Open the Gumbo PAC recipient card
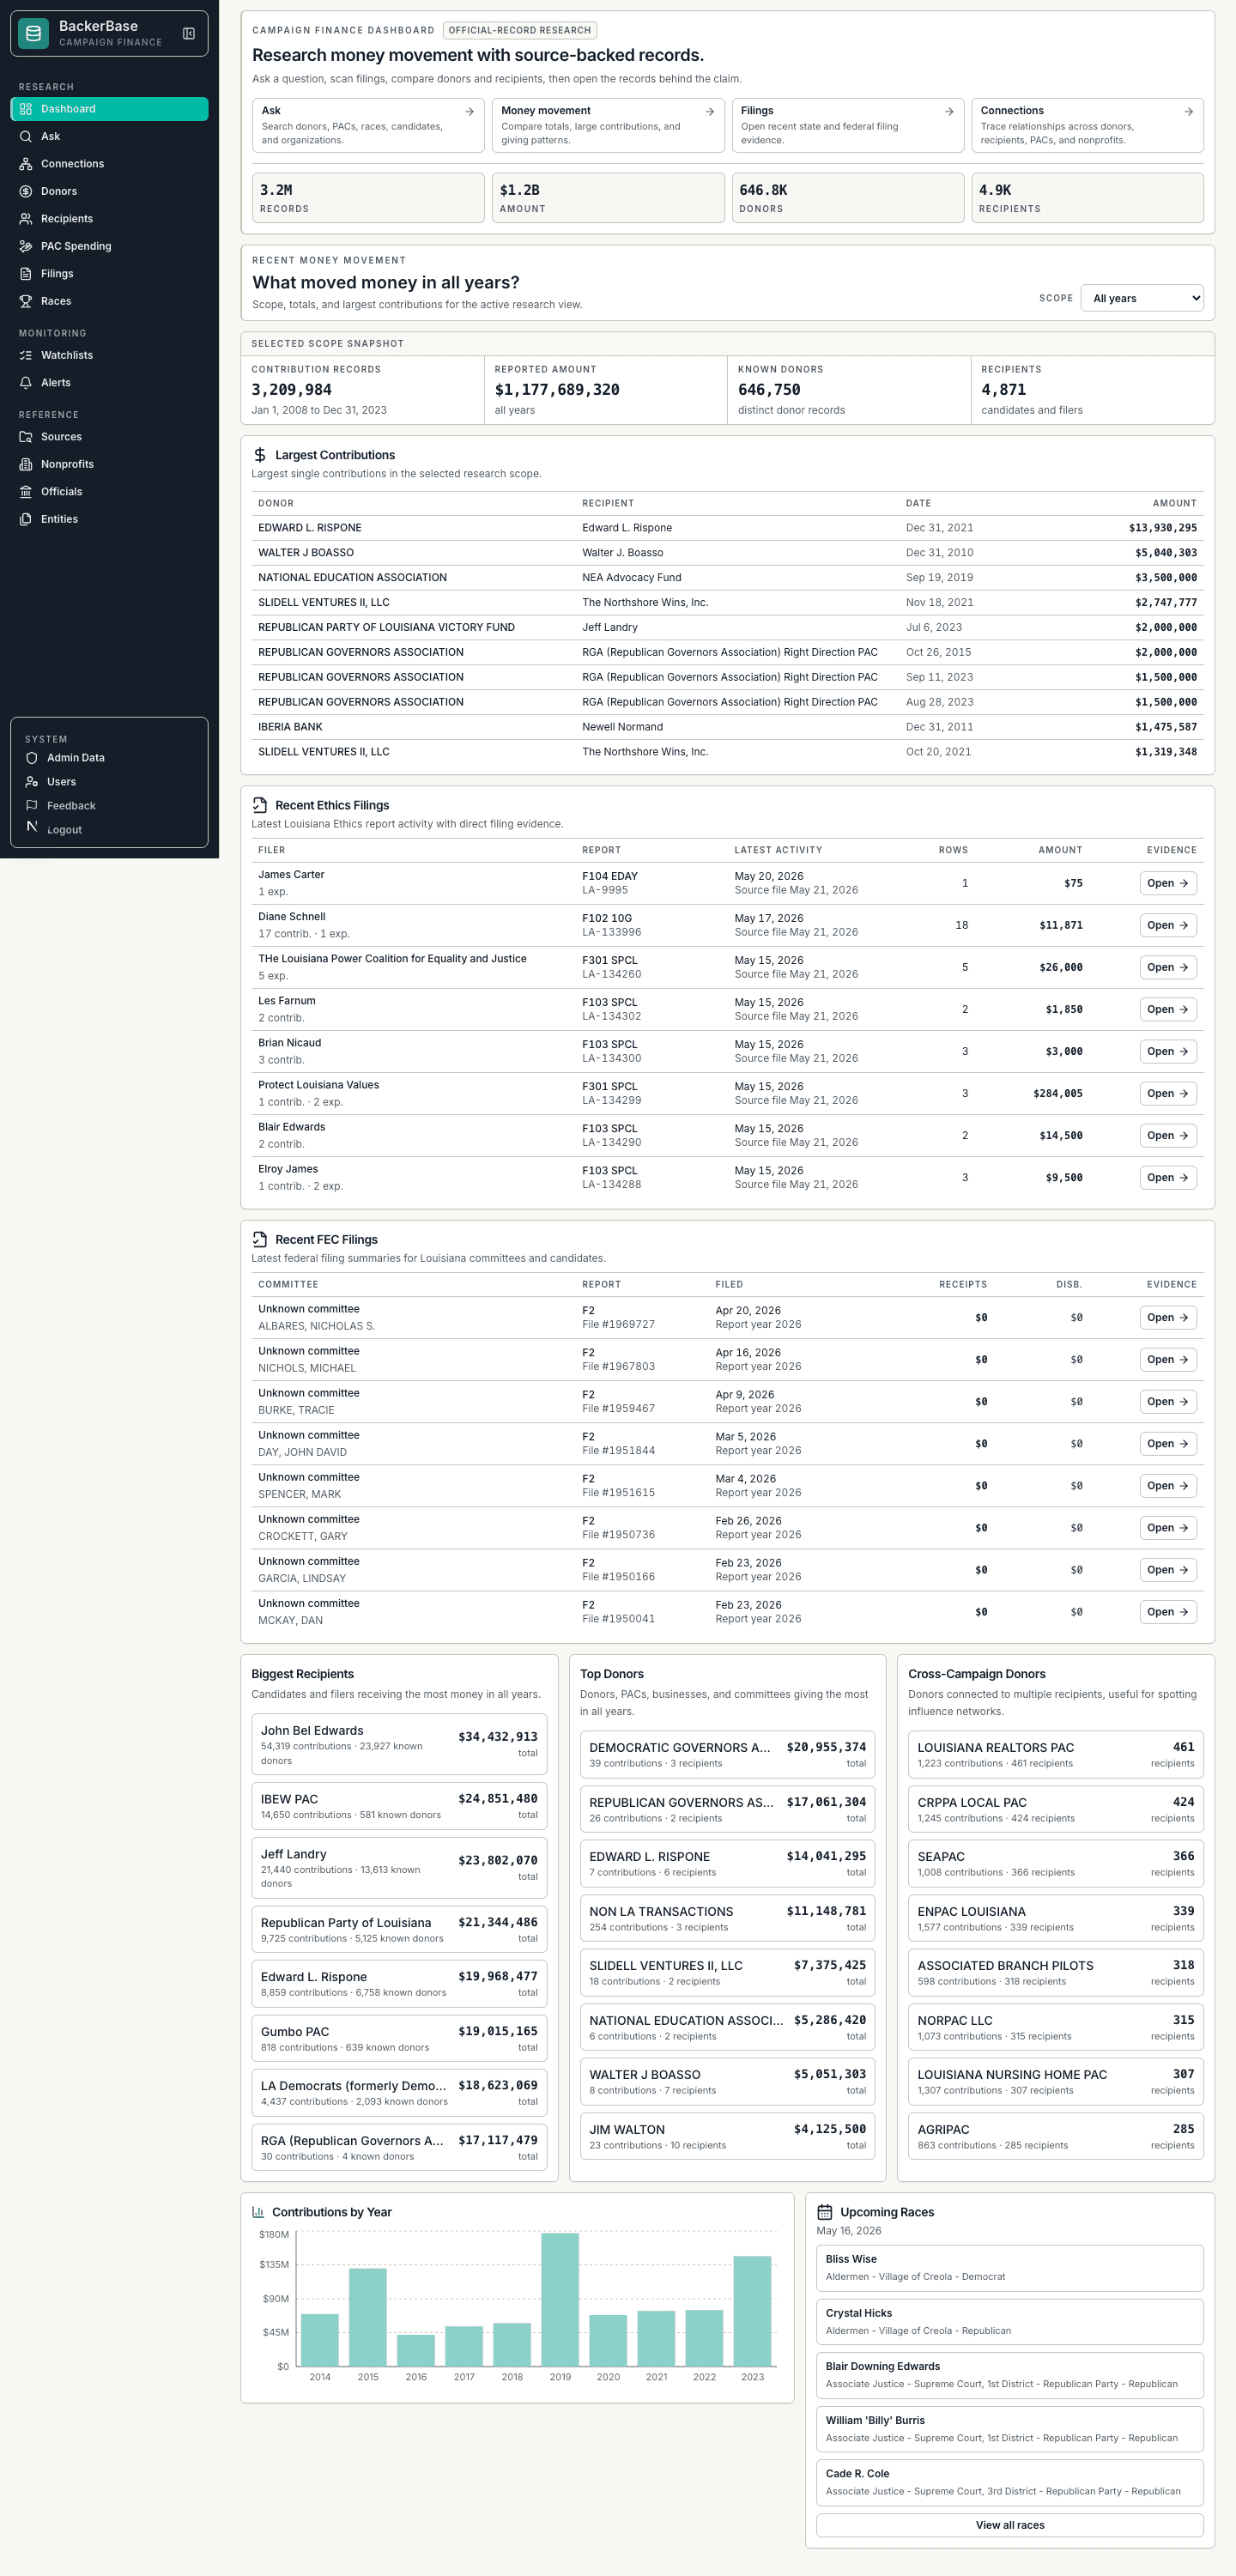 pyautogui.click(x=399, y=2038)
